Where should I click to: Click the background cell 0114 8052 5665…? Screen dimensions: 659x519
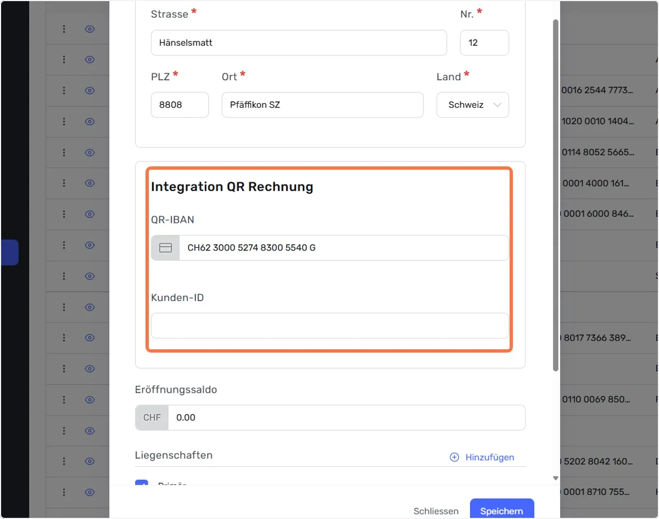[x=598, y=152]
